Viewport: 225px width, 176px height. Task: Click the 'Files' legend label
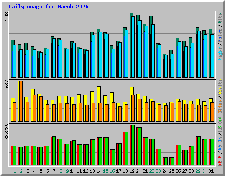[x=220, y=35]
